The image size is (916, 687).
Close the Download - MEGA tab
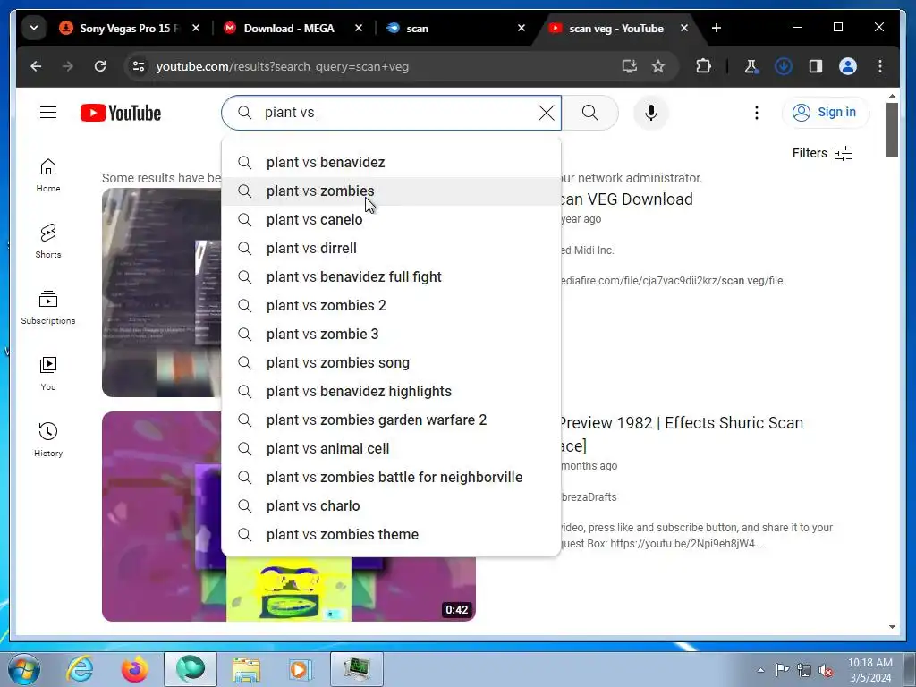pos(358,28)
